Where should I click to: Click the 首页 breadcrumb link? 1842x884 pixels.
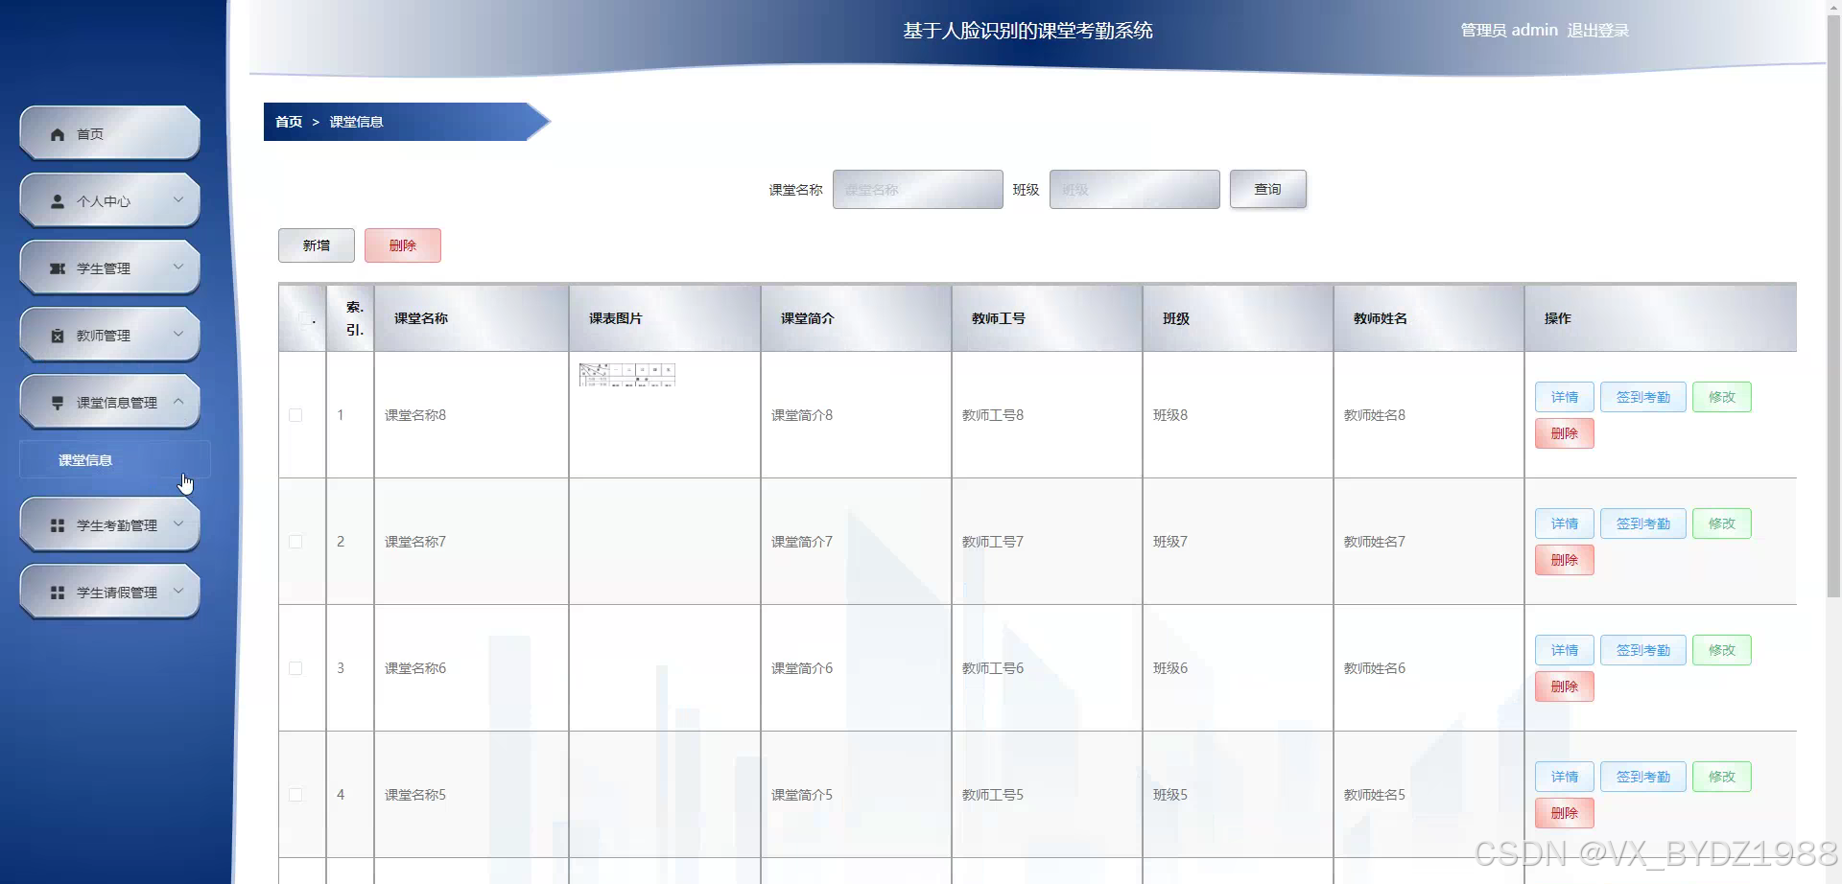[289, 122]
